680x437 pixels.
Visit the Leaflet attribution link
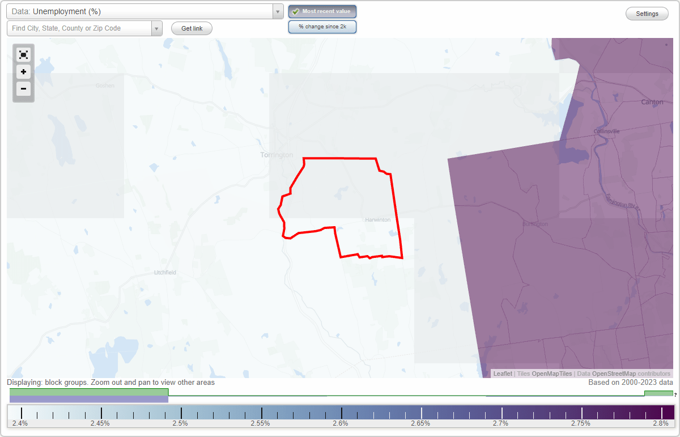coord(502,374)
